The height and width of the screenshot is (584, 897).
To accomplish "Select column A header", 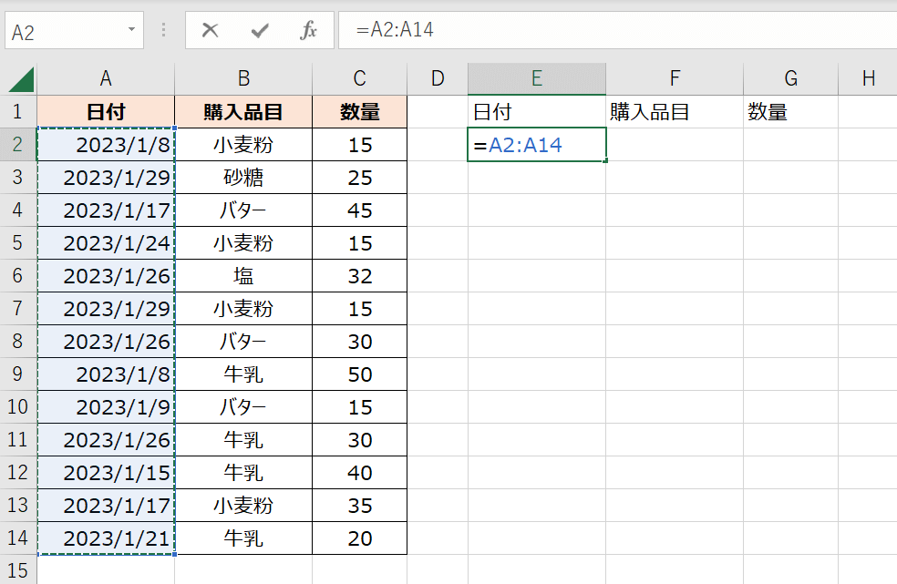I will coord(106,79).
